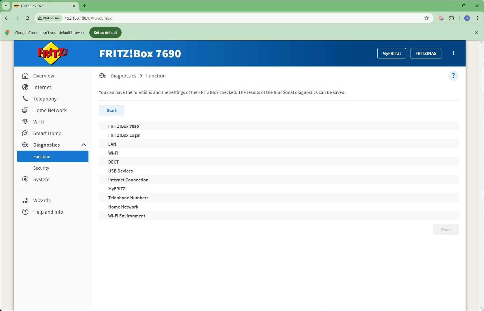The image size is (484, 311).
Task: Click the Telephone Numbers row
Action: pos(279,198)
